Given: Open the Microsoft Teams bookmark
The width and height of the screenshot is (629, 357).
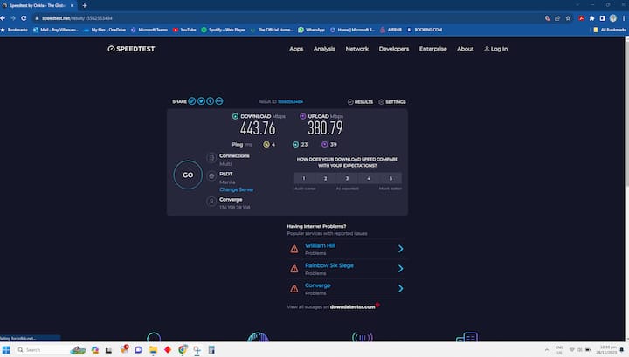Looking at the screenshot, I should tap(149, 30).
